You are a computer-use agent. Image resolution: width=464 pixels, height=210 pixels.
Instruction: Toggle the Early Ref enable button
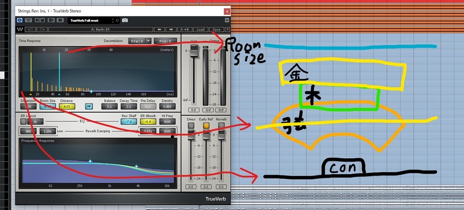[206, 125]
